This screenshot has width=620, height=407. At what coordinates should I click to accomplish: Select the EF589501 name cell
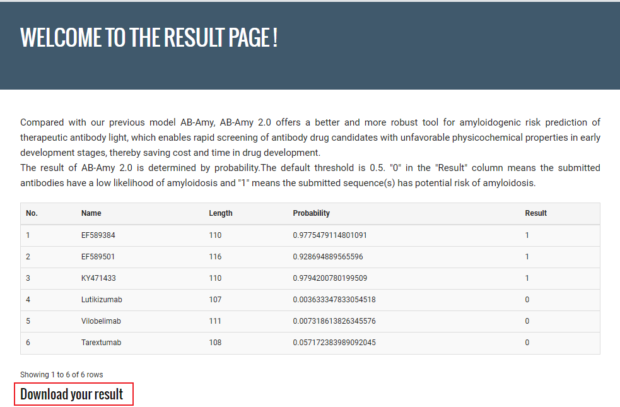tap(98, 257)
